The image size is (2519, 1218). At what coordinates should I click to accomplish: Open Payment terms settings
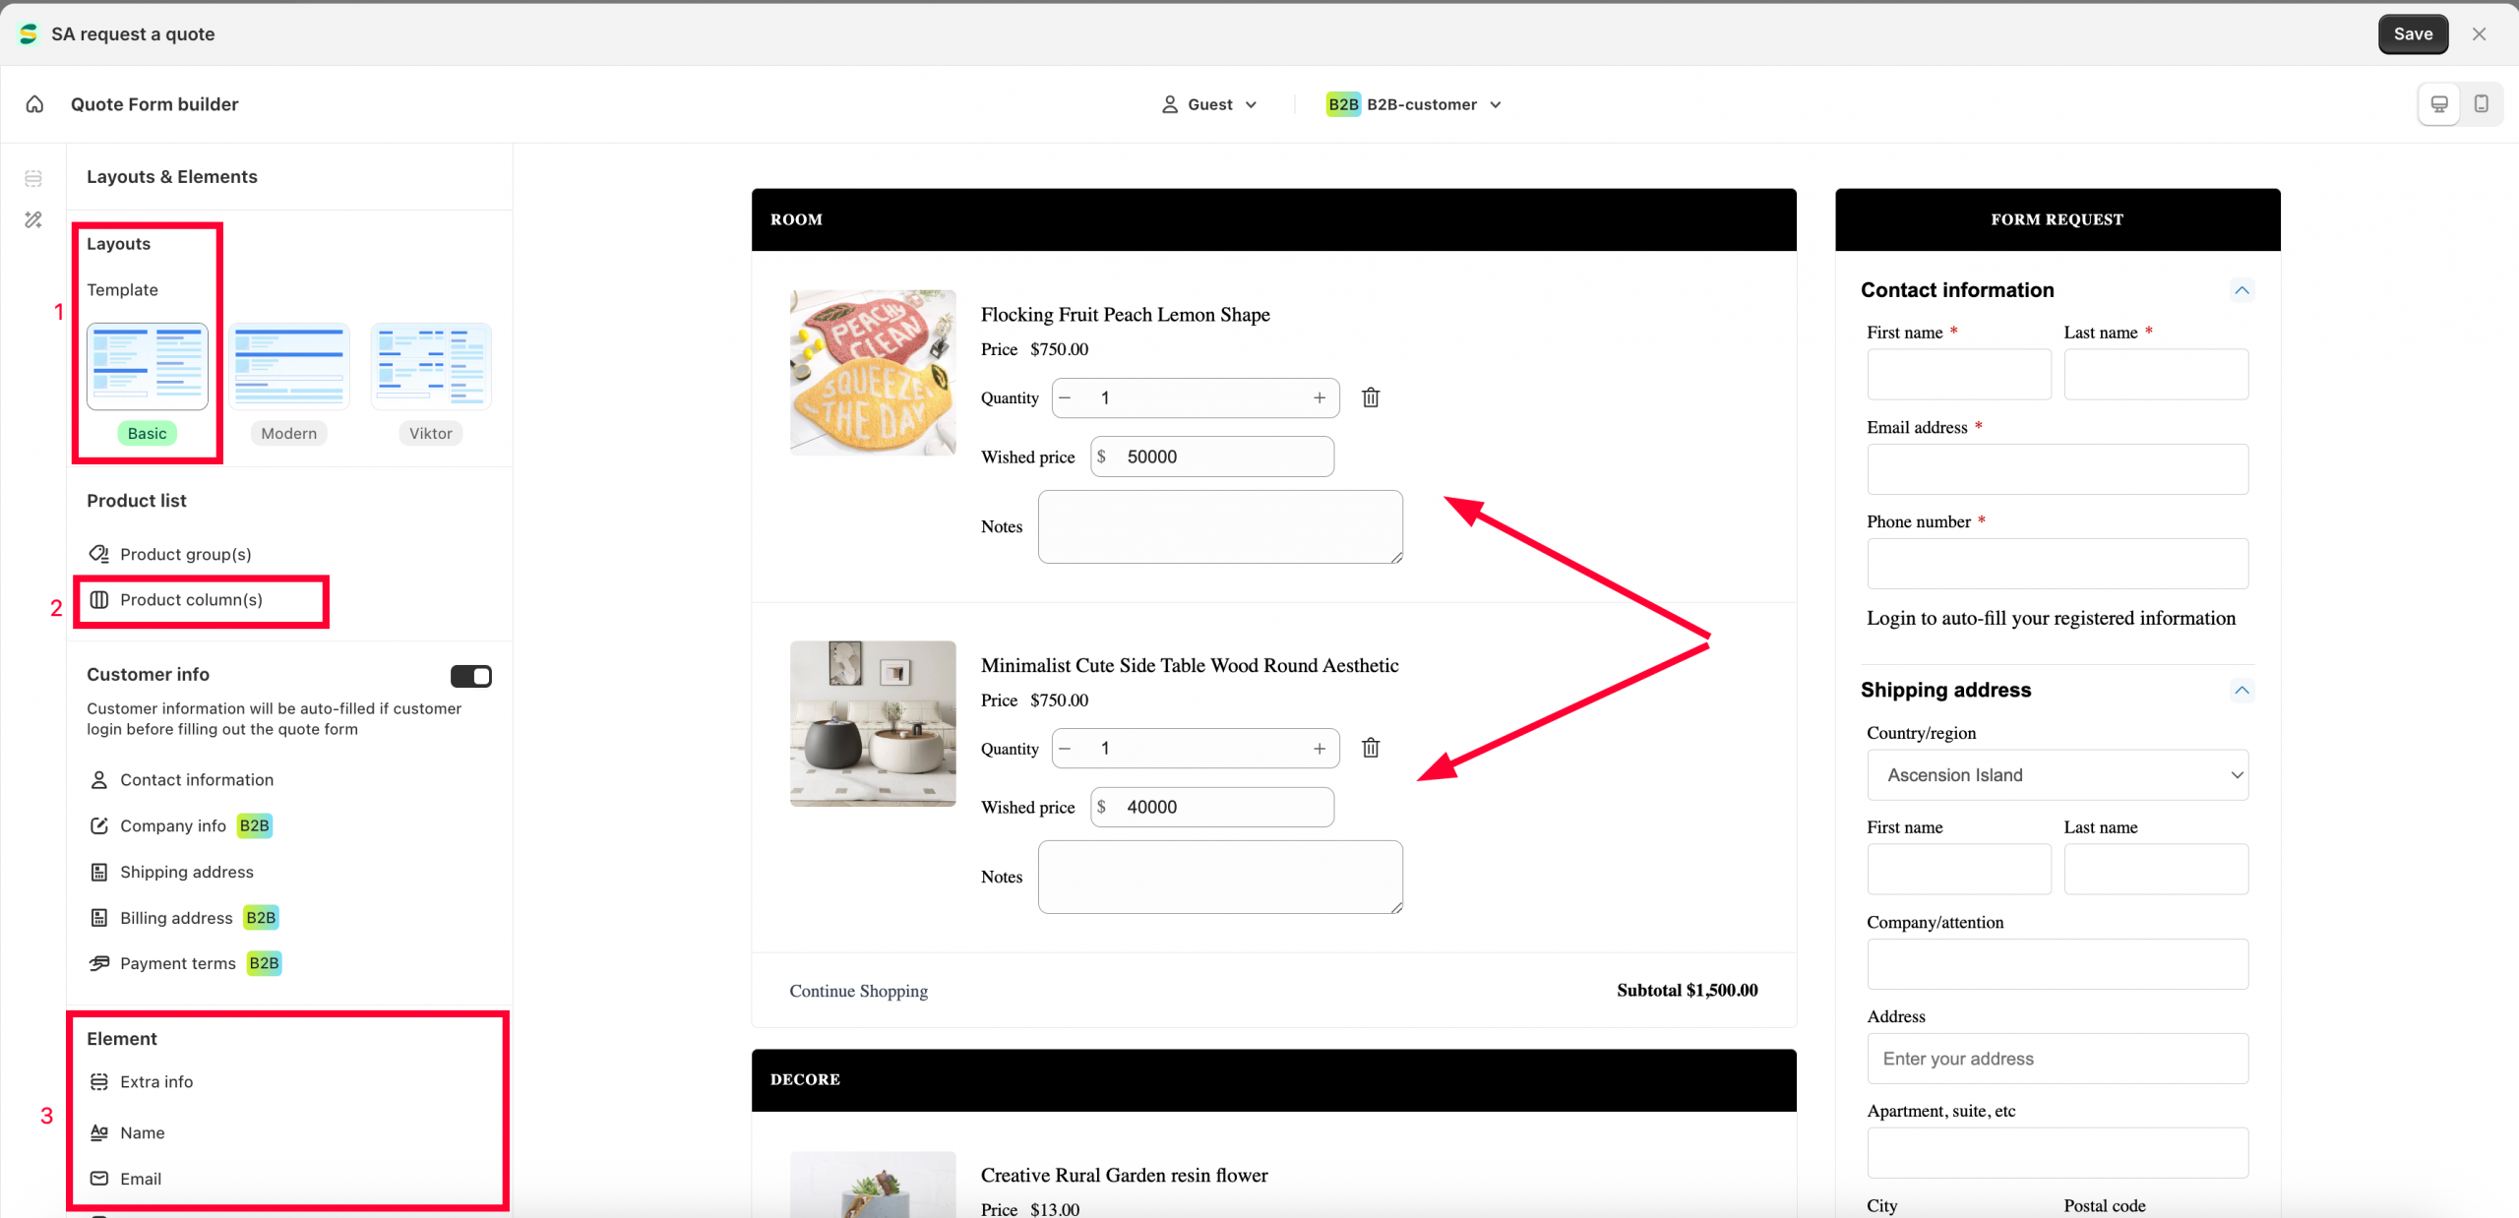[178, 963]
